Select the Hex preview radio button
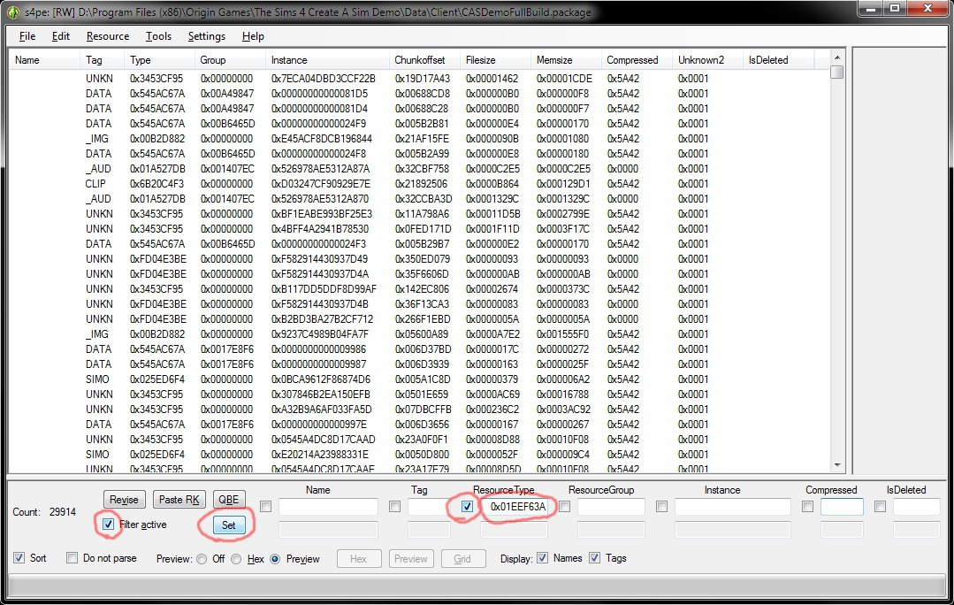 click(236, 559)
